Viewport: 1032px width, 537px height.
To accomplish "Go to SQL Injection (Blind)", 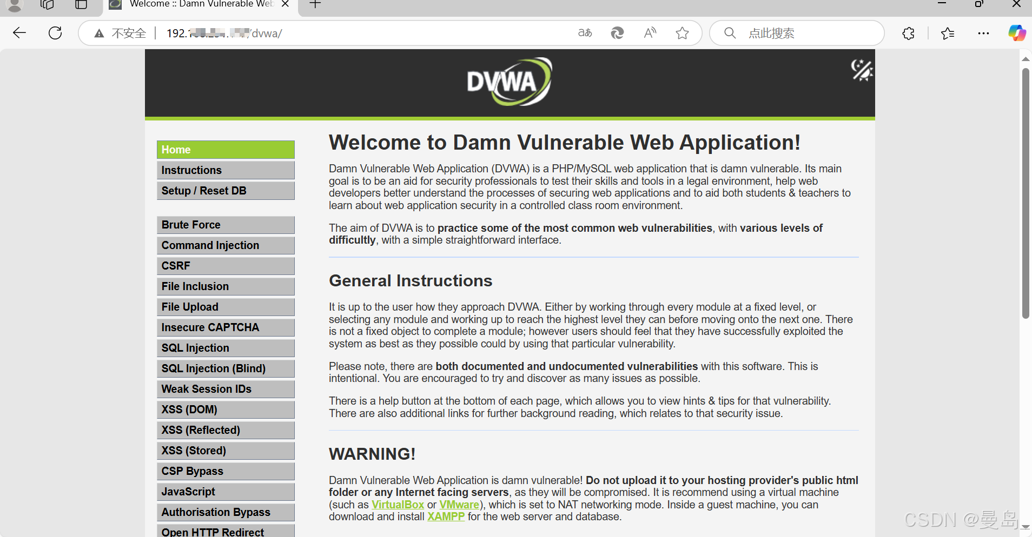I will coord(226,368).
